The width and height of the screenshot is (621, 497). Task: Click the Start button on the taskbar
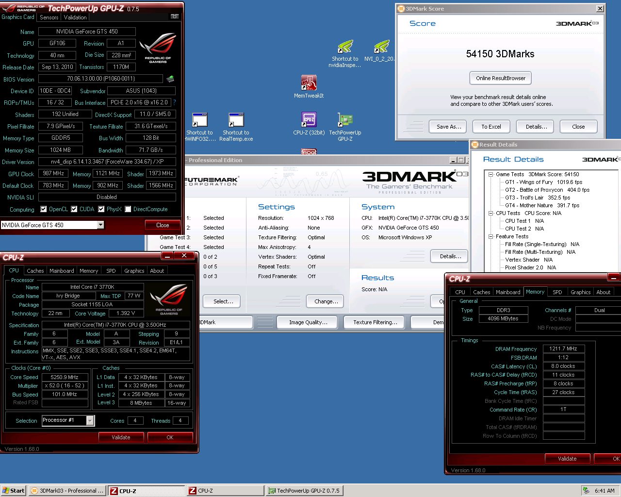click(x=14, y=491)
